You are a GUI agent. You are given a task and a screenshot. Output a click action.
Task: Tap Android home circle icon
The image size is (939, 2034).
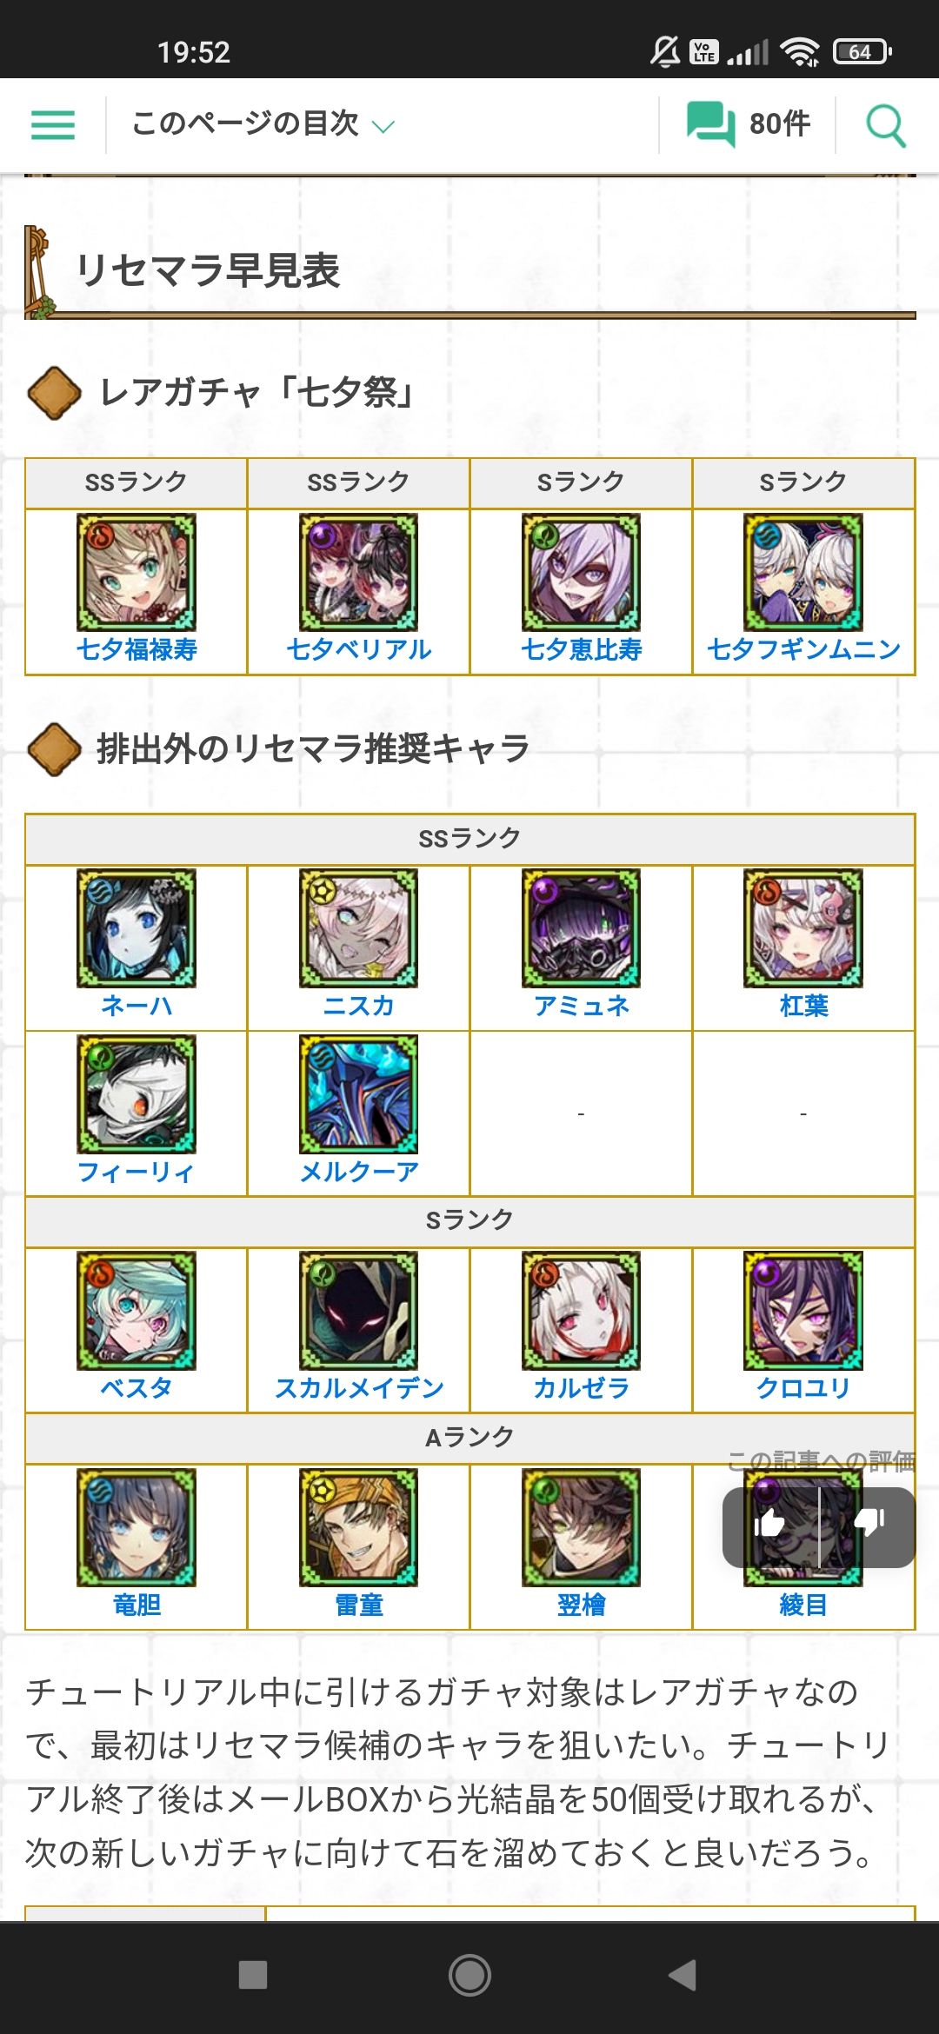point(469,1975)
